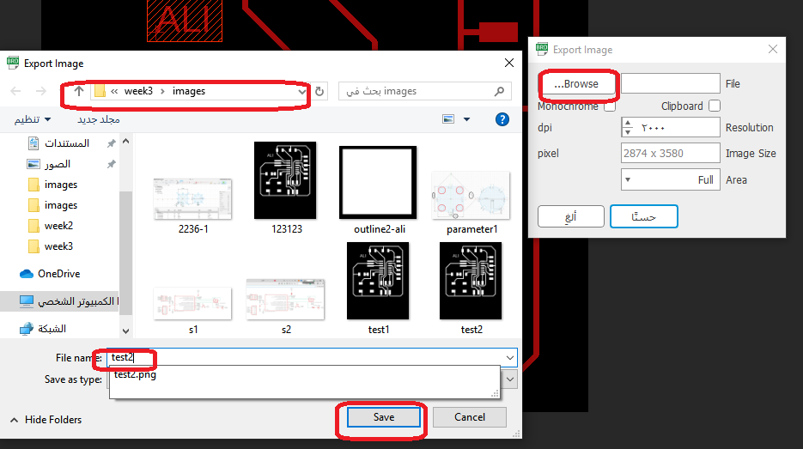This screenshot has height=449, width=803.
Task: Toggle the Clipboard checkbox
Action: [715, 106]
